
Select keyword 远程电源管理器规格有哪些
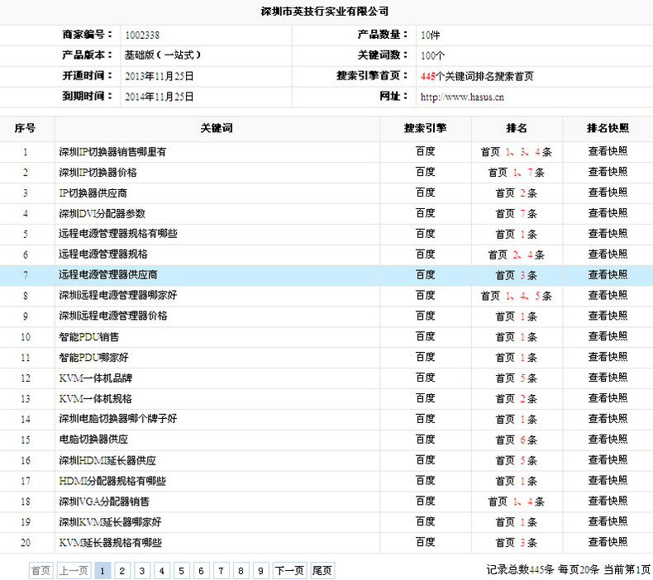pyautogui.click(x=118, y=234)
